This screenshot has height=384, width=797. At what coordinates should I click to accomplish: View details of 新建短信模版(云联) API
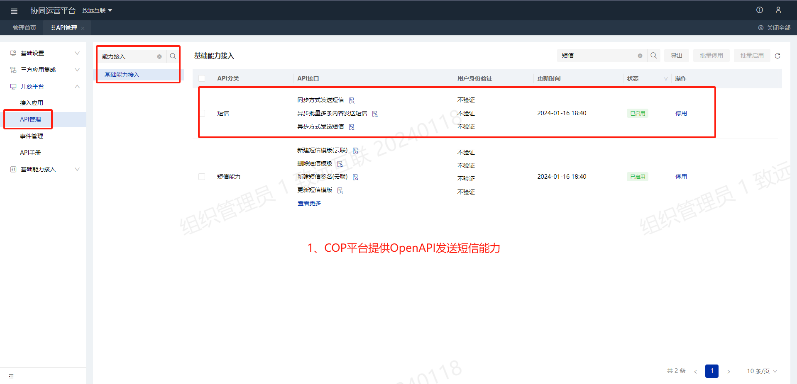(x=355, y=151)
